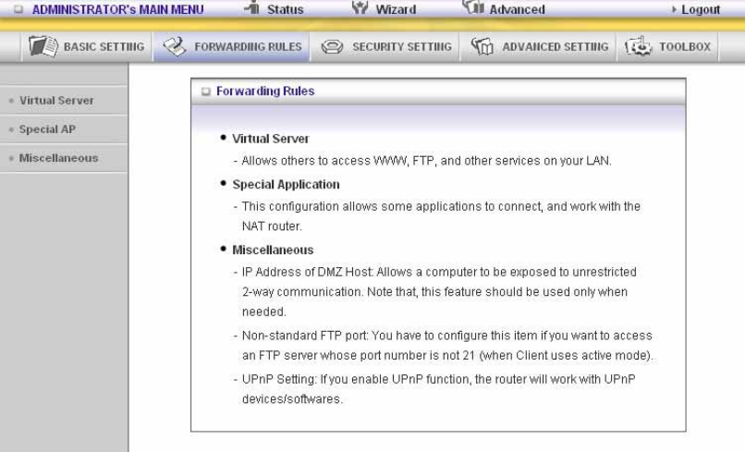Click the Advanced Setting books icon
The width and height of the screenshot is (745, 452).
(x=482, y=46)
